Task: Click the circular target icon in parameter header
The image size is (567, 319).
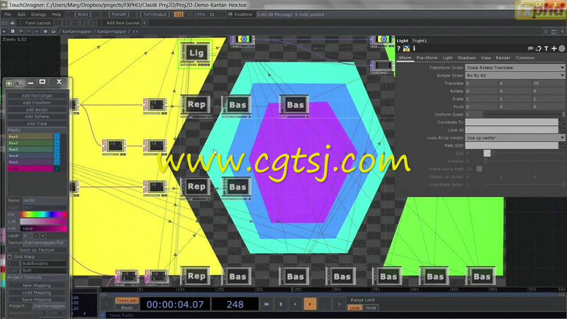Action: 561,48
